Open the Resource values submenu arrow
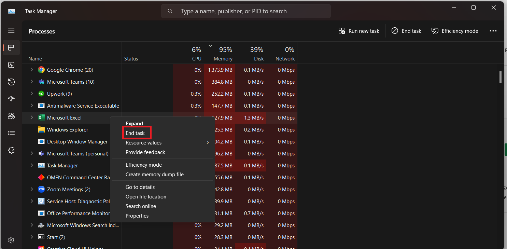507x249 pixels. pyautogui.click(x=208, y=142)
